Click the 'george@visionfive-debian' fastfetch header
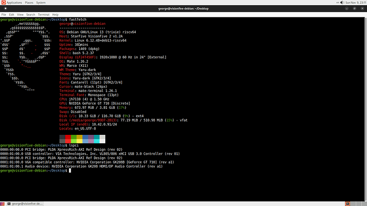 (82, 23)
